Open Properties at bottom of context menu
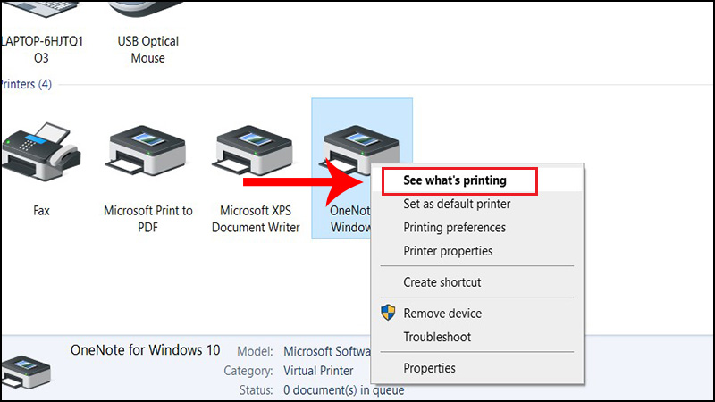 [x=429, y=368]
